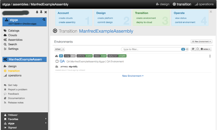Click into the 'type to filter' field

pyautogui.click(x=151, y=49)
